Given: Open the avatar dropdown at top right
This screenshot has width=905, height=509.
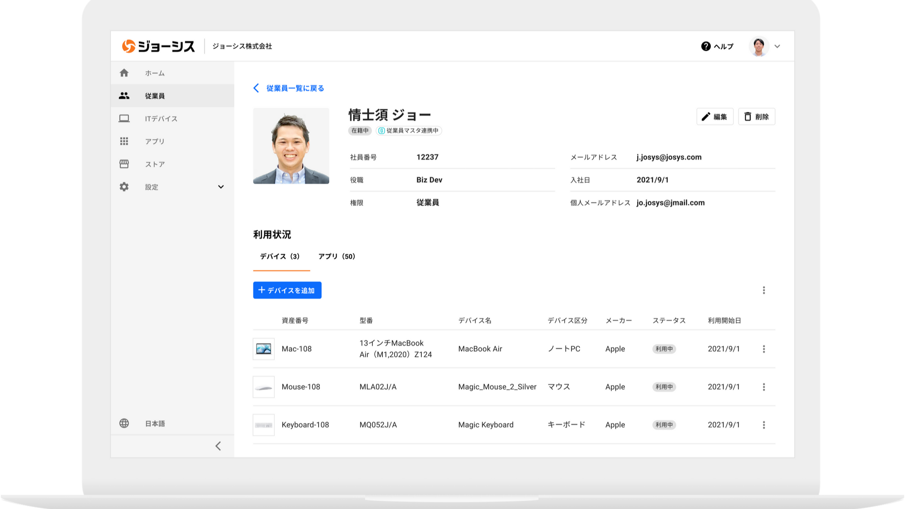Looking at the screenshot, I should [x=759, y=46].
